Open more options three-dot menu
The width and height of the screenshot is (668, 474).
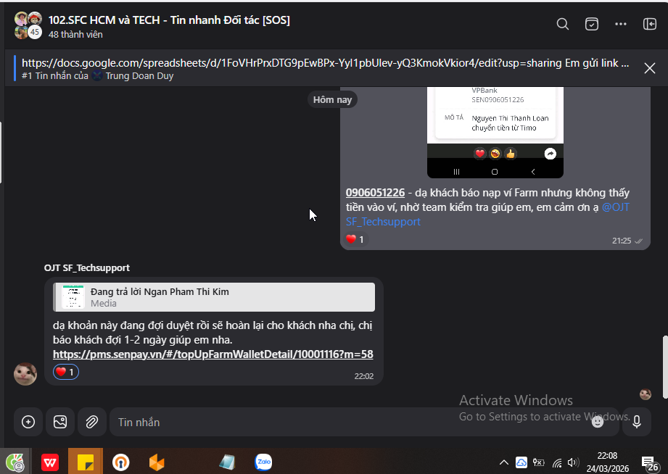pos(621,24)
